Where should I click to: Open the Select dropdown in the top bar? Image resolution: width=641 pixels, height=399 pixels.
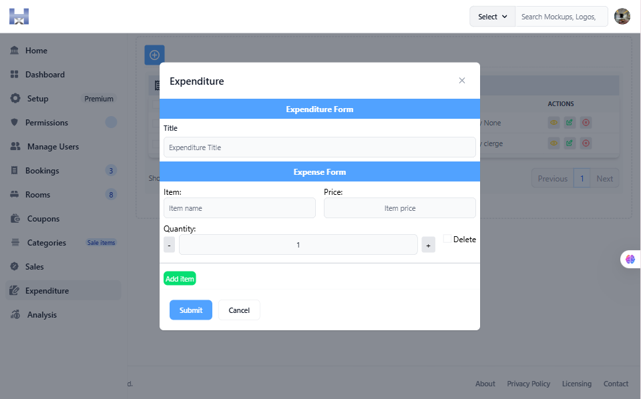(492, 16)
